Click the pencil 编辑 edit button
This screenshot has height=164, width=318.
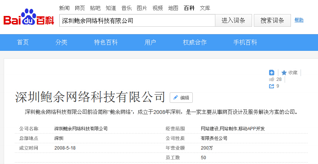[x=181, y=98]
